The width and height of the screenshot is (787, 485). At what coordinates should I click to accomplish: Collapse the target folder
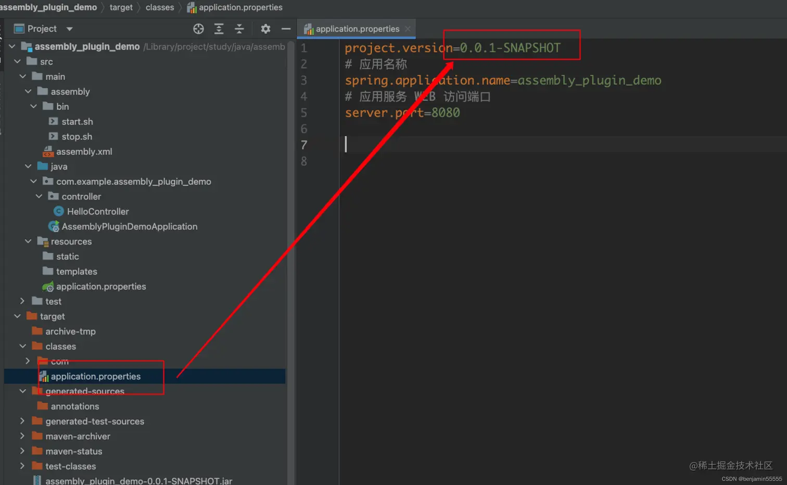coord(17,316)
